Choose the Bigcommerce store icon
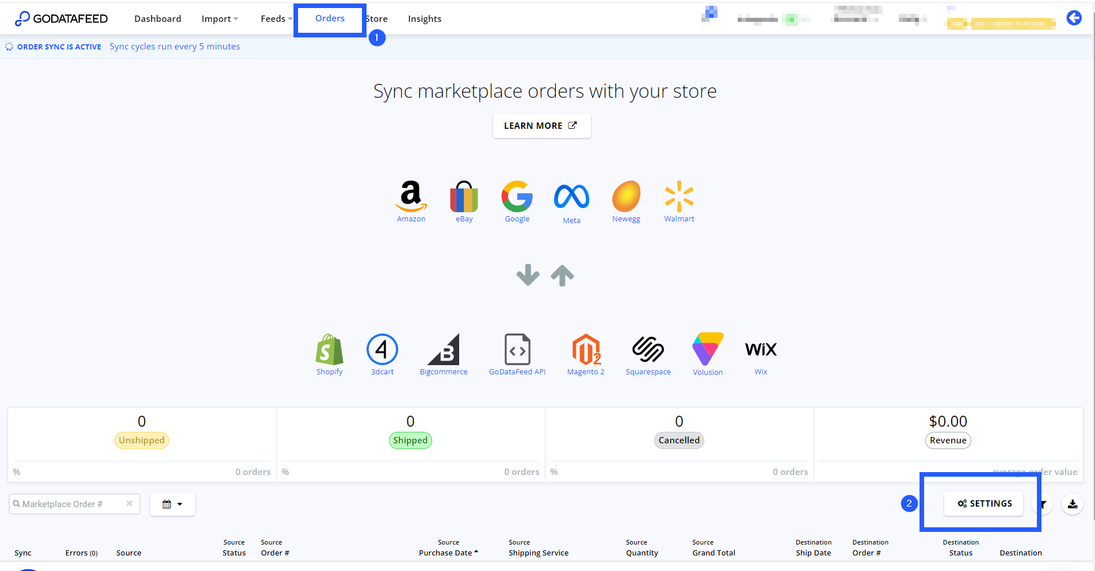 click(444, 349)
